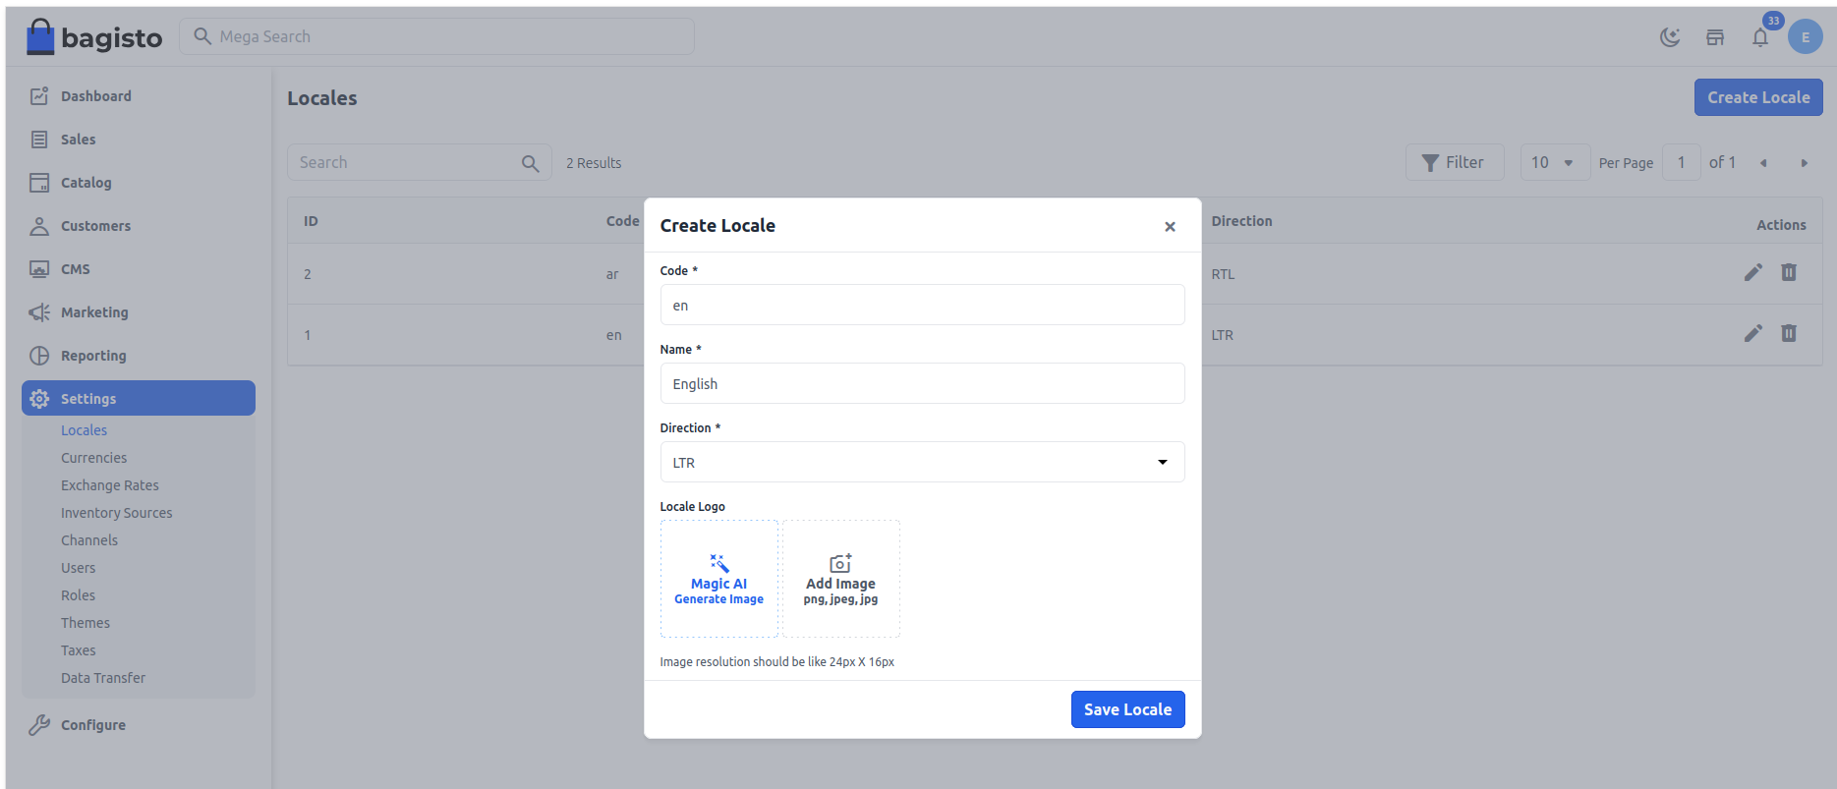The width and height of the screenshot is (1837, 789).
Task: Click the search magnifier in Locales
Action: pos(530,163)
